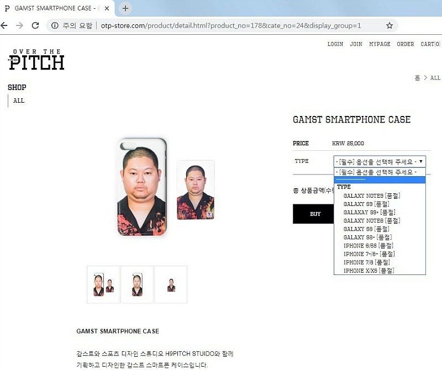Select IPHONE 6/6S option
Image resolution: width=442 pixels, height=370 pixels.
point(380,246)
